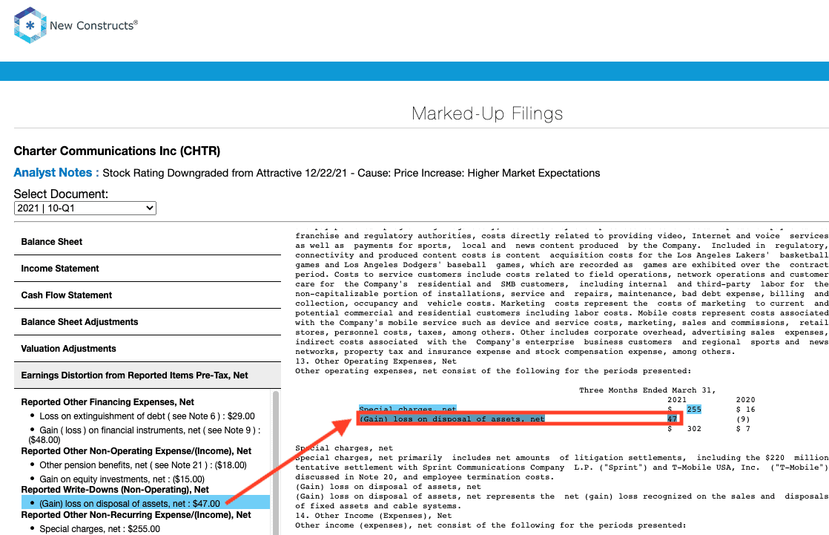Open the Income Statement section
This screenshot has height=535, width=829.
pos(148,269)
